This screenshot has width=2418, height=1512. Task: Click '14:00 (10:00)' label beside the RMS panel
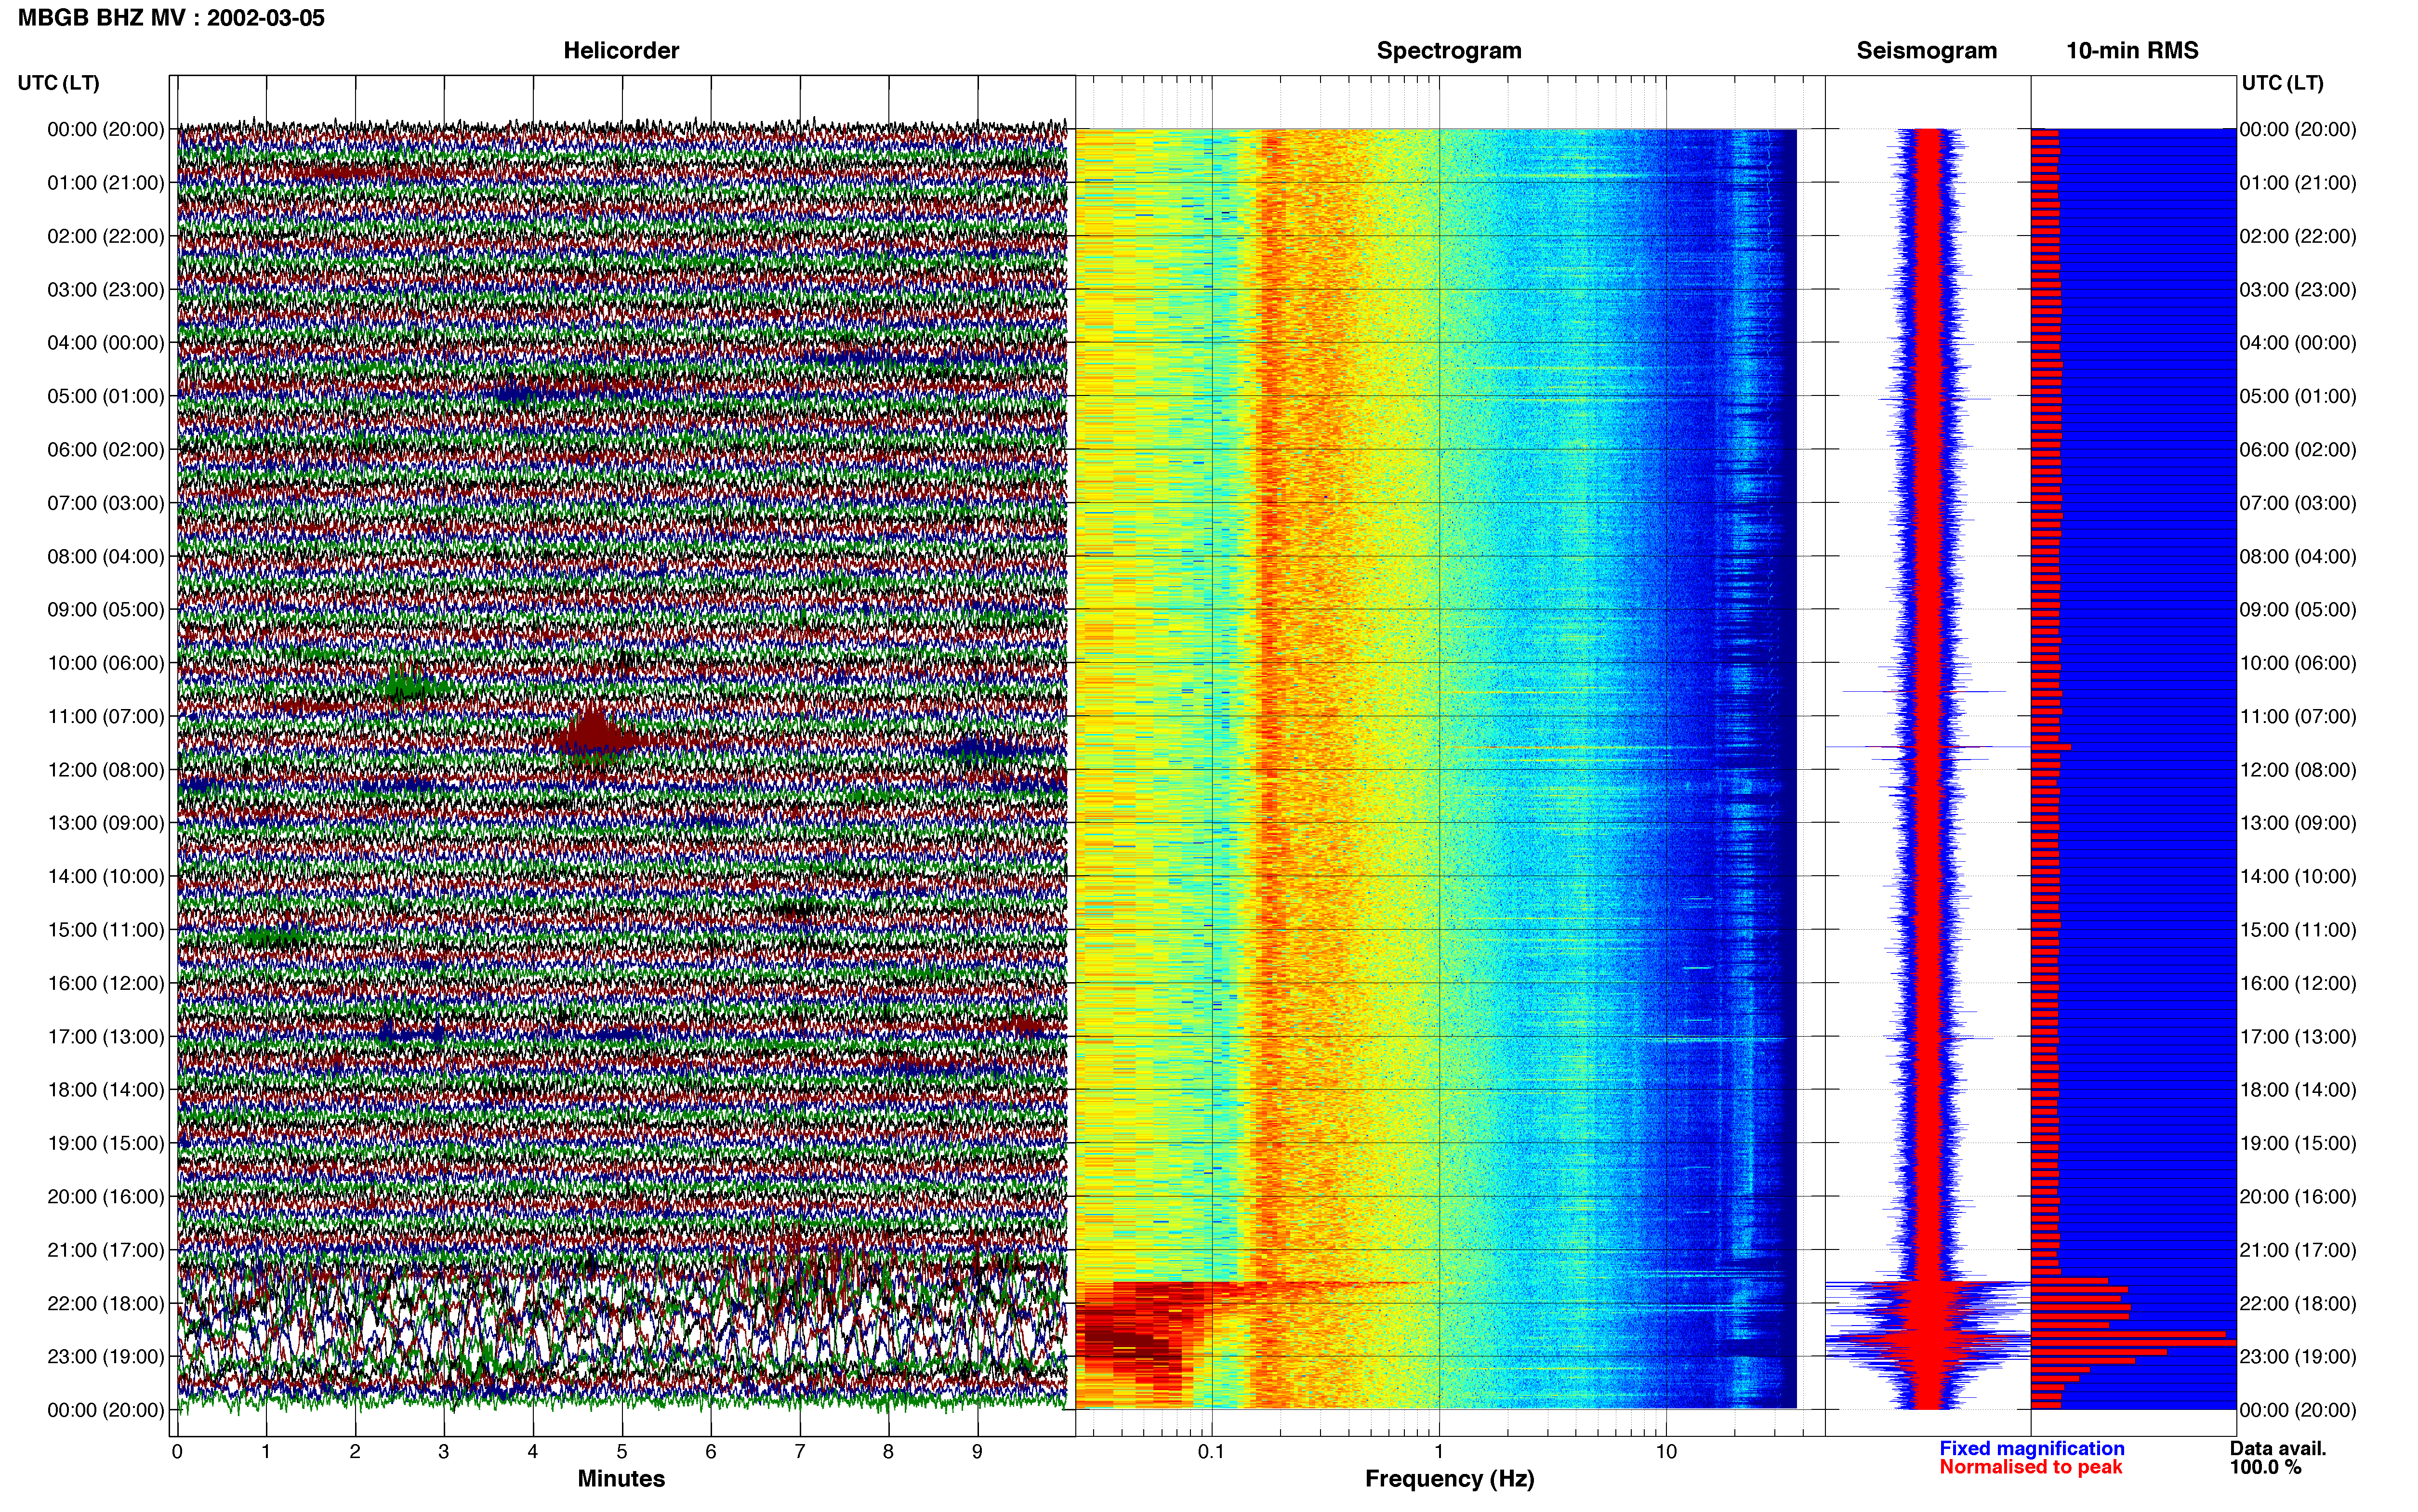click(2298, 877)
